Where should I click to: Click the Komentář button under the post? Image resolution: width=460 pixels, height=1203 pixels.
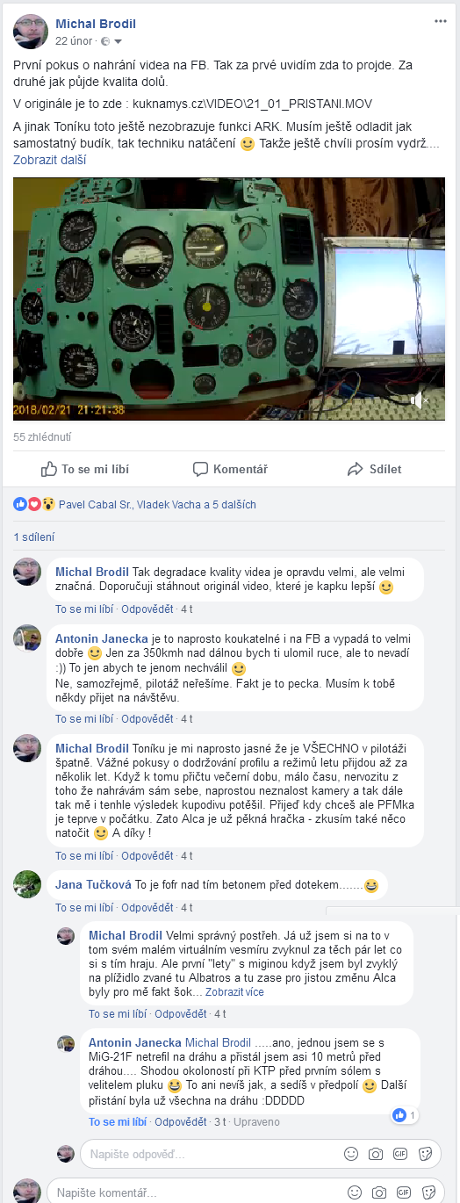click(x=230, y=469)
